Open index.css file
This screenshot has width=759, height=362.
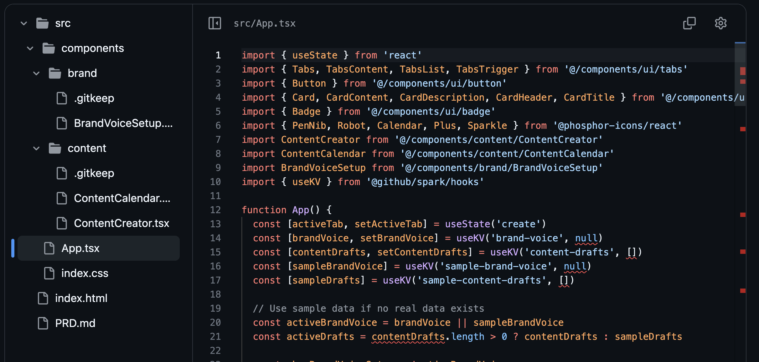tap(85, 273)
